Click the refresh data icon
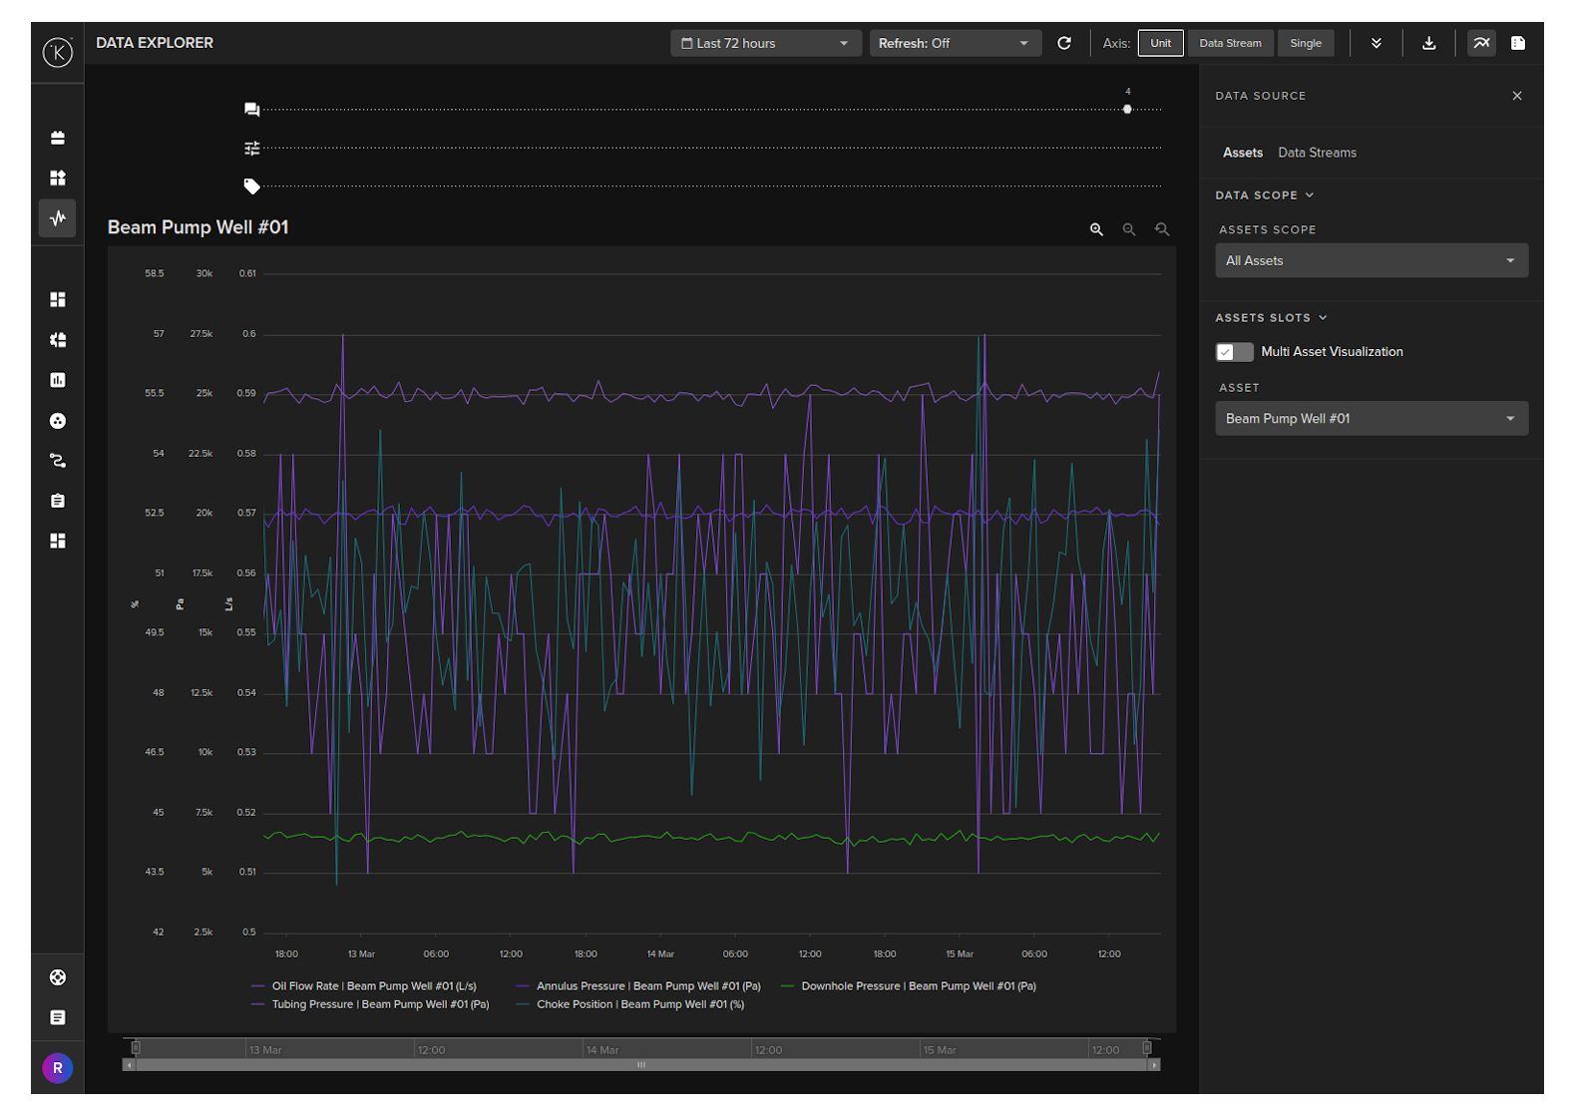Image resolution: width=1576 pixels, height=1117 pixels. [x=1064, y=43]
